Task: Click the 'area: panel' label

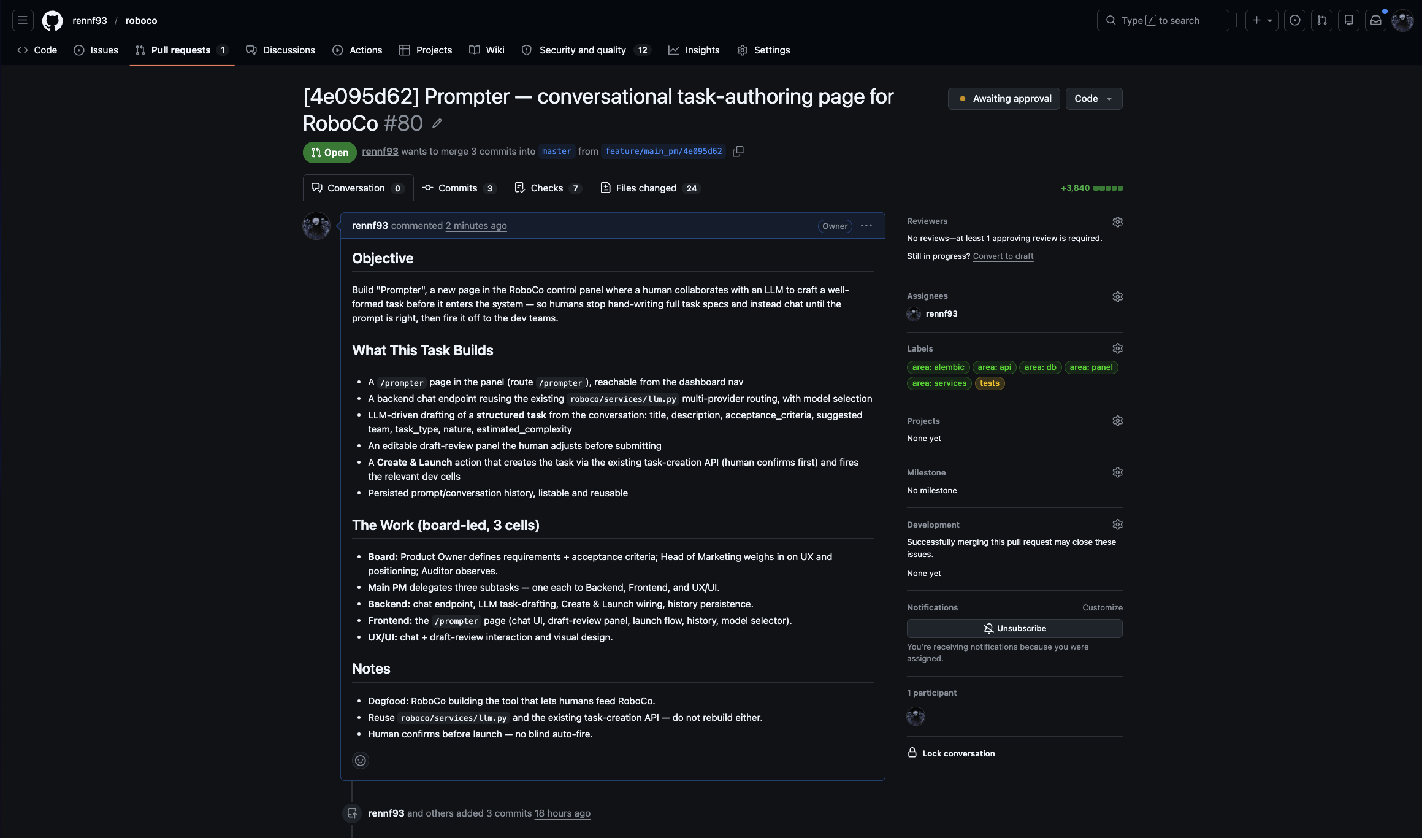Action: coord(1091,367)
